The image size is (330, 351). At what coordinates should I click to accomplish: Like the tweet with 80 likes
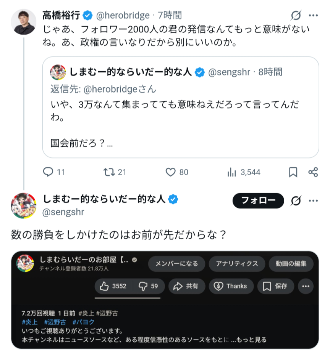point(170,172)
